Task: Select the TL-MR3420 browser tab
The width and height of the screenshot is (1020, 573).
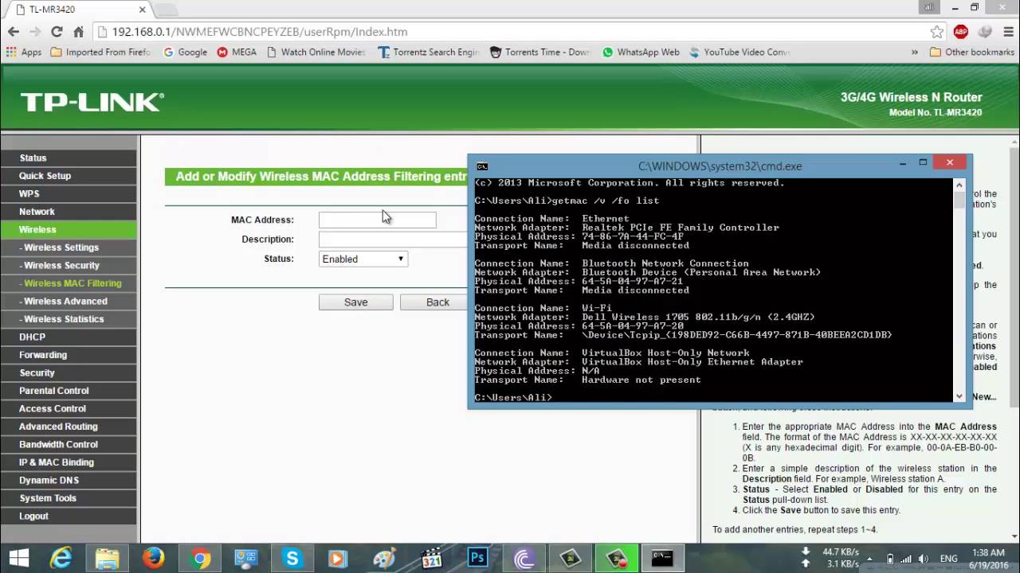Action: tap(76, 10)
